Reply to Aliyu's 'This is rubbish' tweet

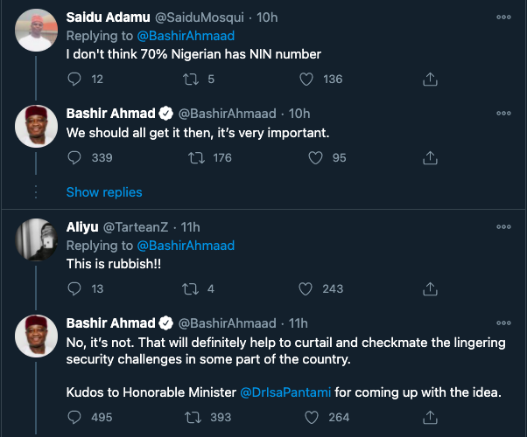(x=74, y=288)
